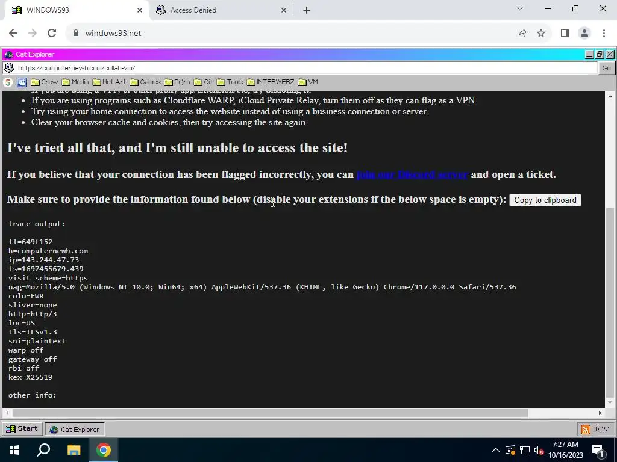Open the S bookmark icon
Image resolution: width=617 pixels, height=462 pixels.
click(8, 82)
